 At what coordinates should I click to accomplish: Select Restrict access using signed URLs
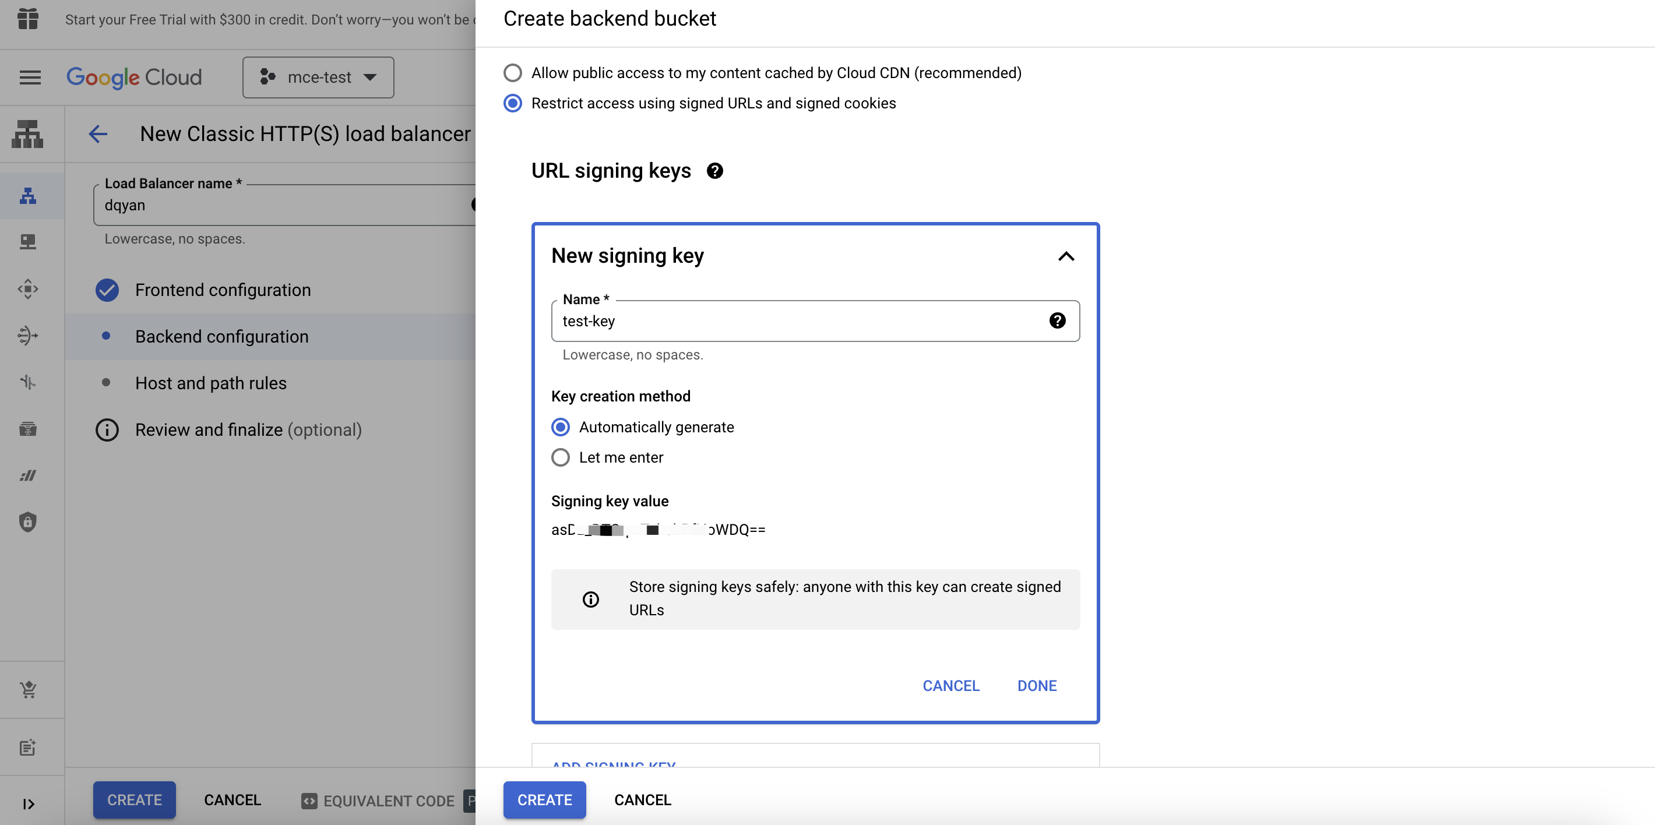tap(512, 103)
